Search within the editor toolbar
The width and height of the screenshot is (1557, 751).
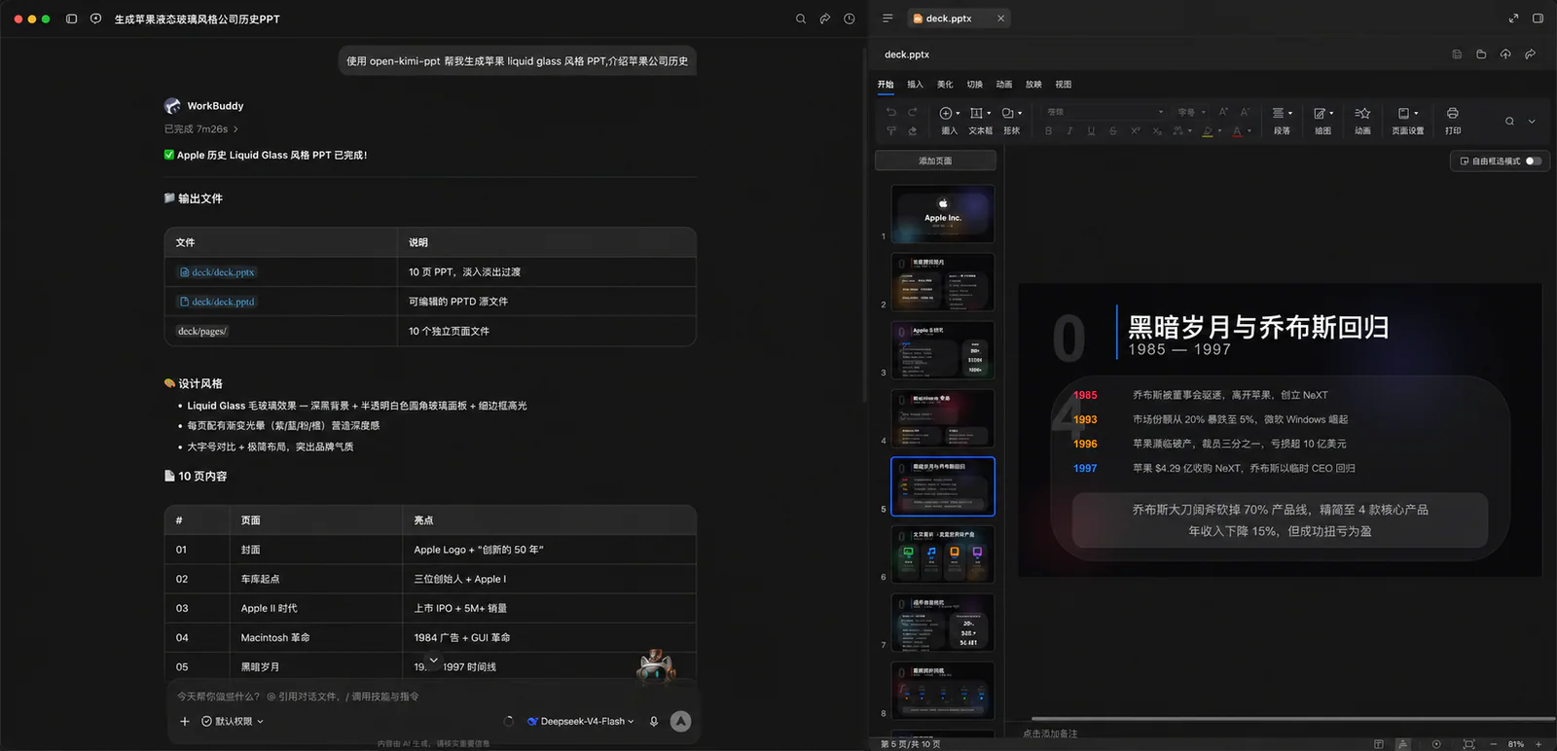(x=1509, y=122)
